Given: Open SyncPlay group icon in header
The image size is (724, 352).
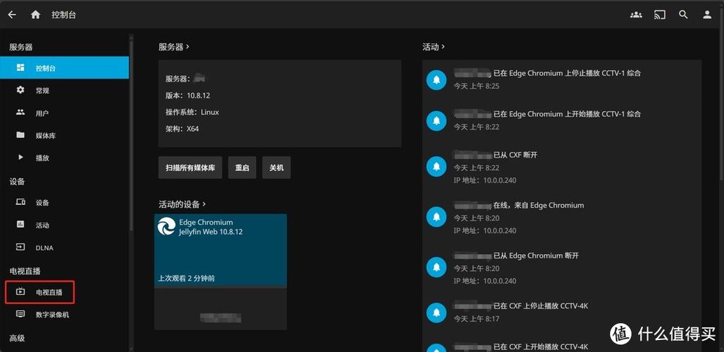Looking at the screenshot, I should (x=636, y=15).
